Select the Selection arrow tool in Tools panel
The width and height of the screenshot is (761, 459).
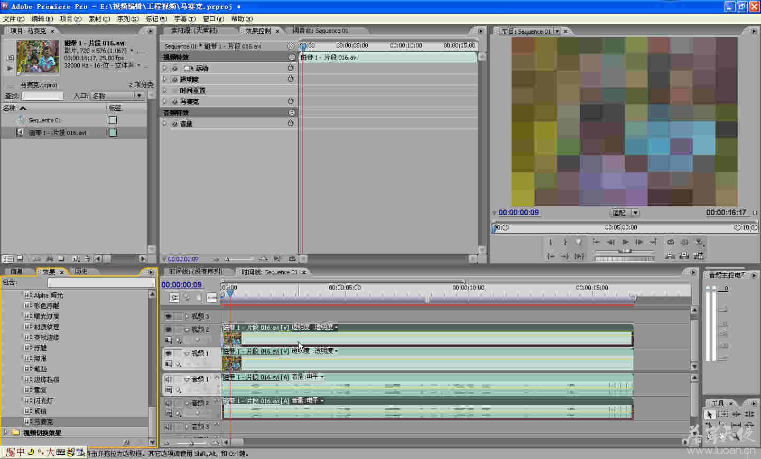[x=710, y=414]
